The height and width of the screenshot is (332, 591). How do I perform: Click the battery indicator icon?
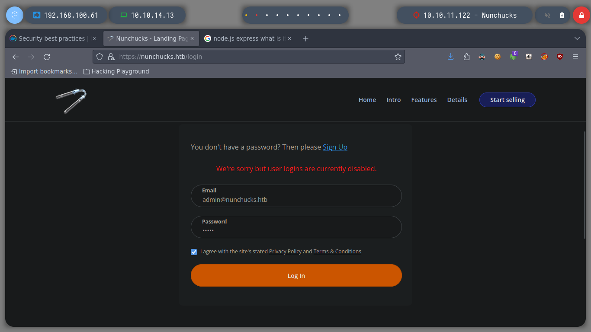562,15
